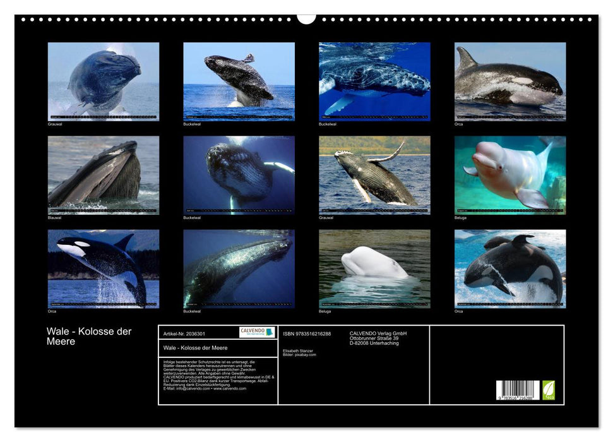Image resolution: width=613 pixels, height=442 pixels.
Task: Click the CALVENDO logo in the info box
Action: pos(257,332)
